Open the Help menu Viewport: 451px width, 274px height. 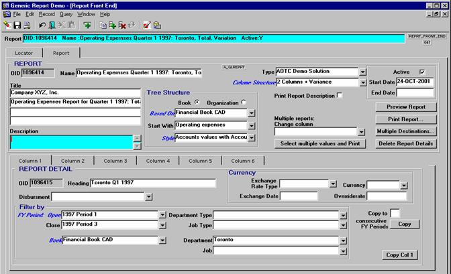pos(105,14)
